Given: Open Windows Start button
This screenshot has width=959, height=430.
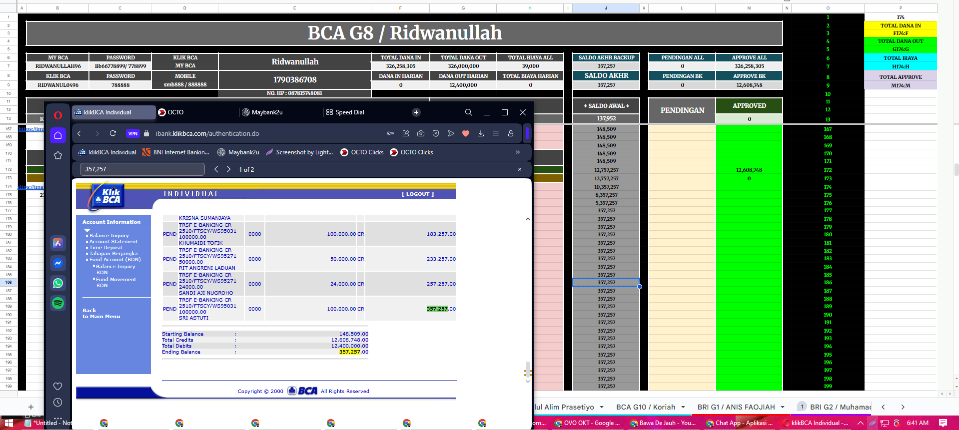Looking at the screenshot, I should (x=8, y=423).
